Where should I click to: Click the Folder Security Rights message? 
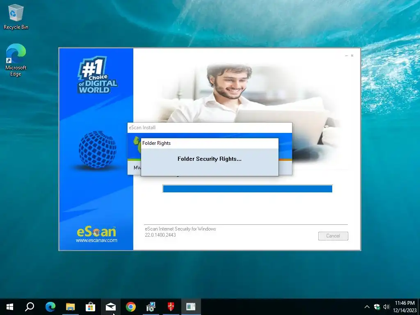pyautogui.click(x=210, y=159)
